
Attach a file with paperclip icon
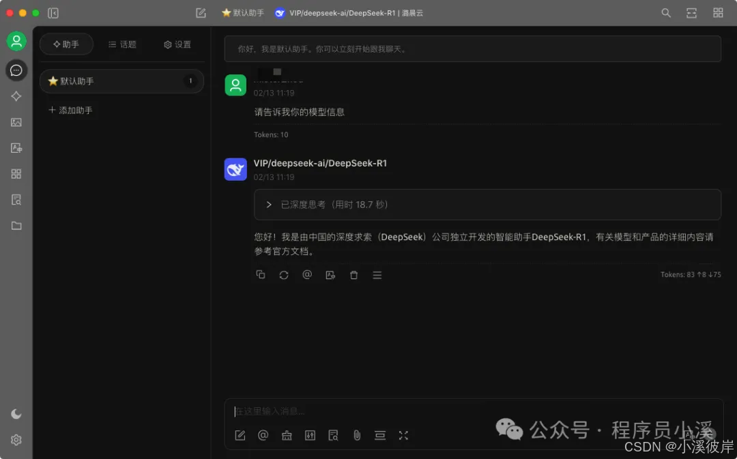pos(357,436)
